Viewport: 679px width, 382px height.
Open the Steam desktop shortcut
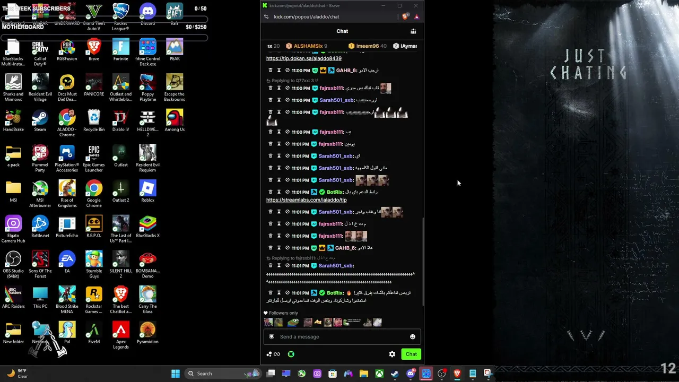(40, 120)
